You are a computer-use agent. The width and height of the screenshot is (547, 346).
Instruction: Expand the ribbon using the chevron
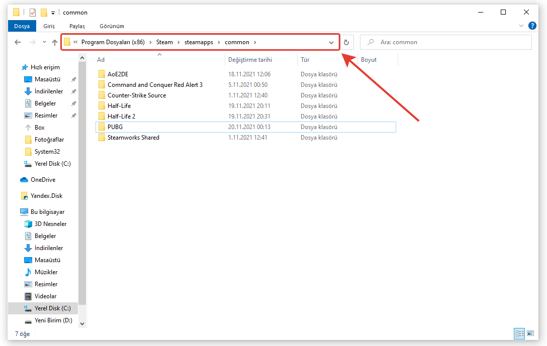pyautogui.click(x=521, y=26)
